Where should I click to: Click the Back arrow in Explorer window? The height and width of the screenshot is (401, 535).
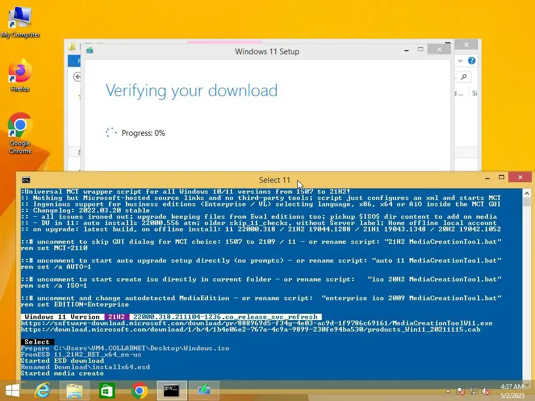pos(77,77)
